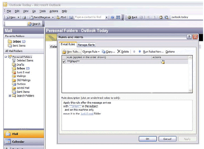
Task: Switch to the E-mail Rules tab
Action: click(x=68, y=44)
